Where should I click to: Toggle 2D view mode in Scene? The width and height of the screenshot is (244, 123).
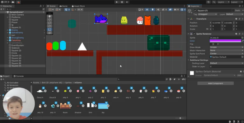coord(147,10)
